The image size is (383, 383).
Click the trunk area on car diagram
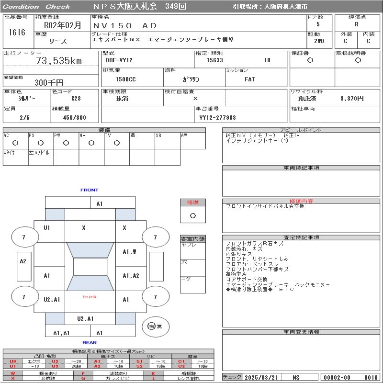pyautogui.click(x=90, y=297)
